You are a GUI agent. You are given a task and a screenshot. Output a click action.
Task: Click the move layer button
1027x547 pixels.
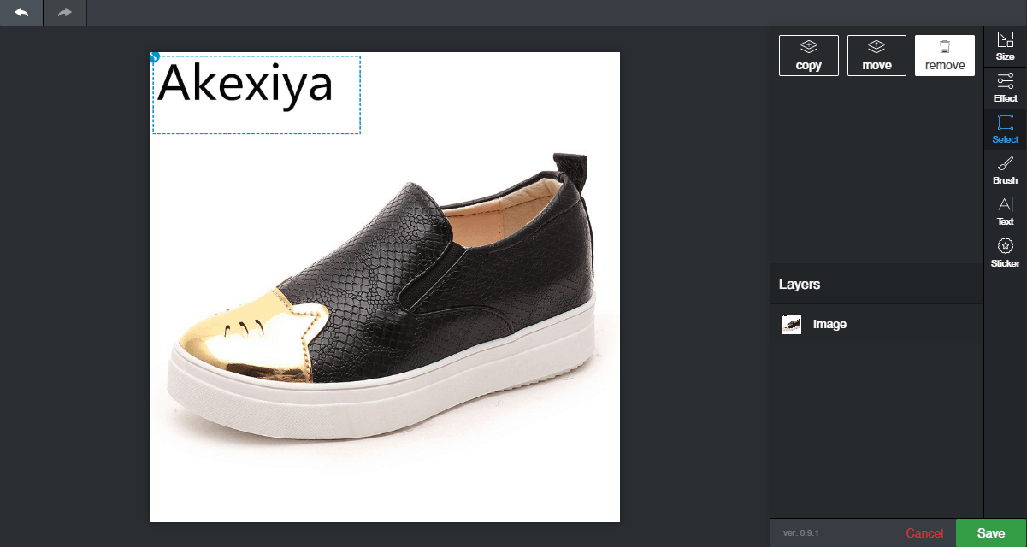click(876, 56)
